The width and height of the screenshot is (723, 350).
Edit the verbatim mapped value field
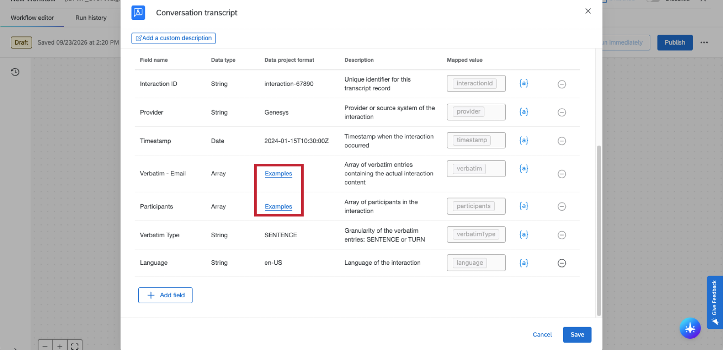476,169
